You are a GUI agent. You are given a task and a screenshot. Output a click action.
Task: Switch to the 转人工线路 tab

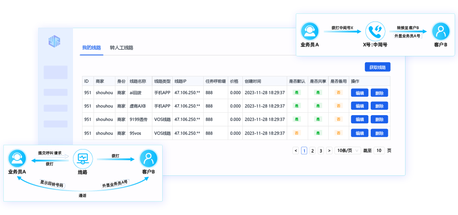click(122, 48)
